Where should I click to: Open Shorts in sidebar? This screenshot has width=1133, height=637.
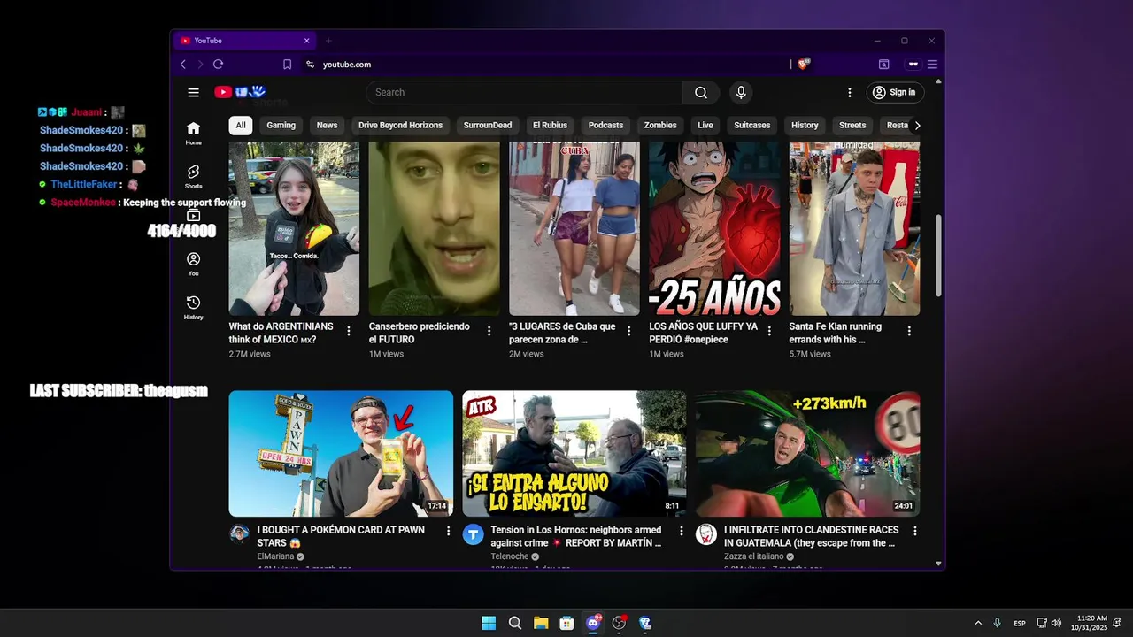pos(193,176)
